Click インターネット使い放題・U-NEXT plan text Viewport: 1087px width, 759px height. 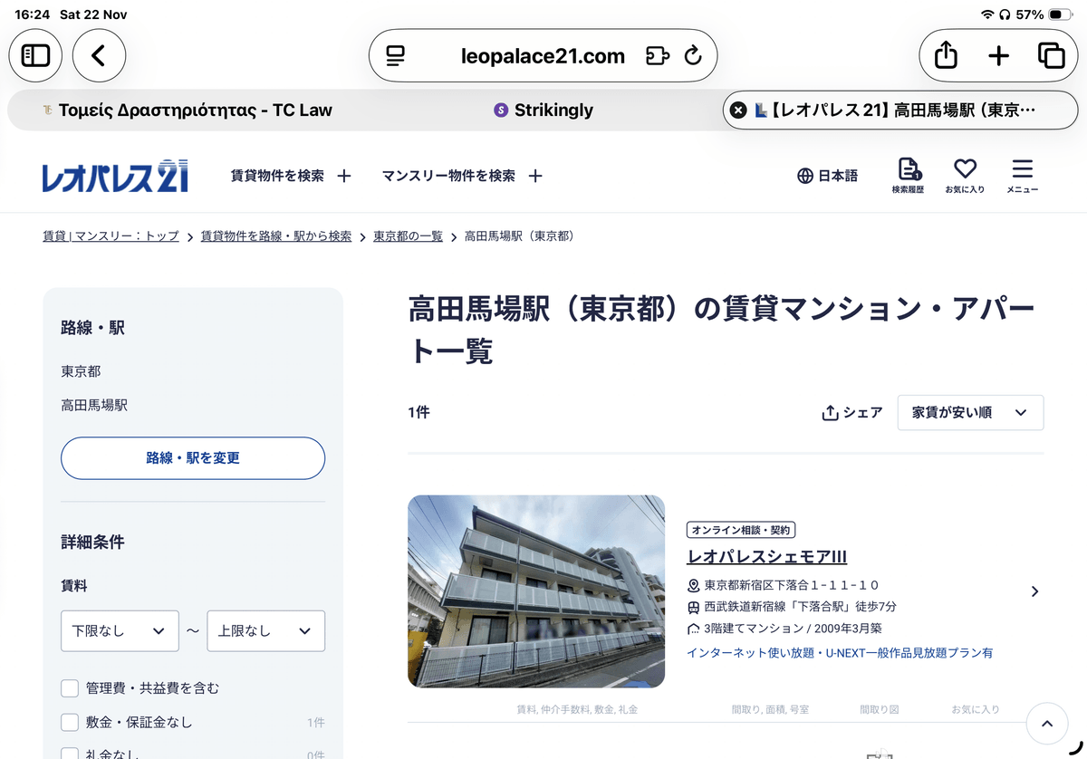(x=840, y=653)
